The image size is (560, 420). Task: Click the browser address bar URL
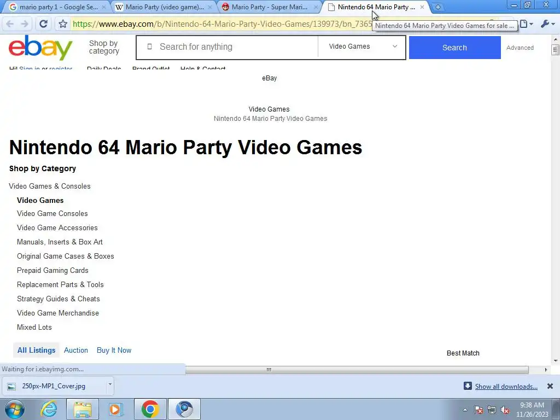coord(222,24)
